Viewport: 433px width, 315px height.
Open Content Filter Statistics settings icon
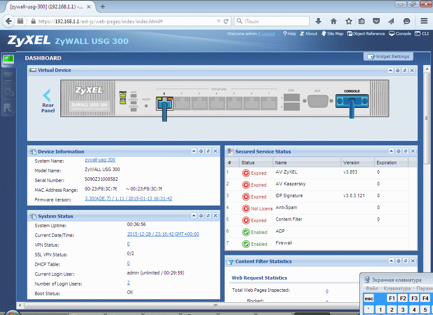(398, 261)
